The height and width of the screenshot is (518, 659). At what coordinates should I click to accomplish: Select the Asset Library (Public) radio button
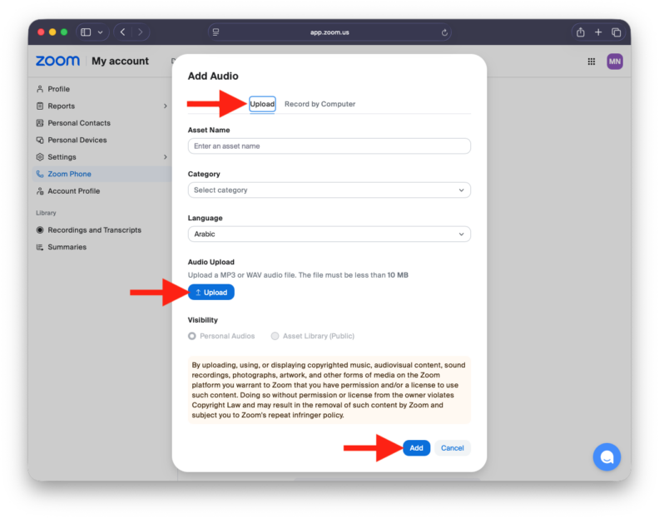275,336
